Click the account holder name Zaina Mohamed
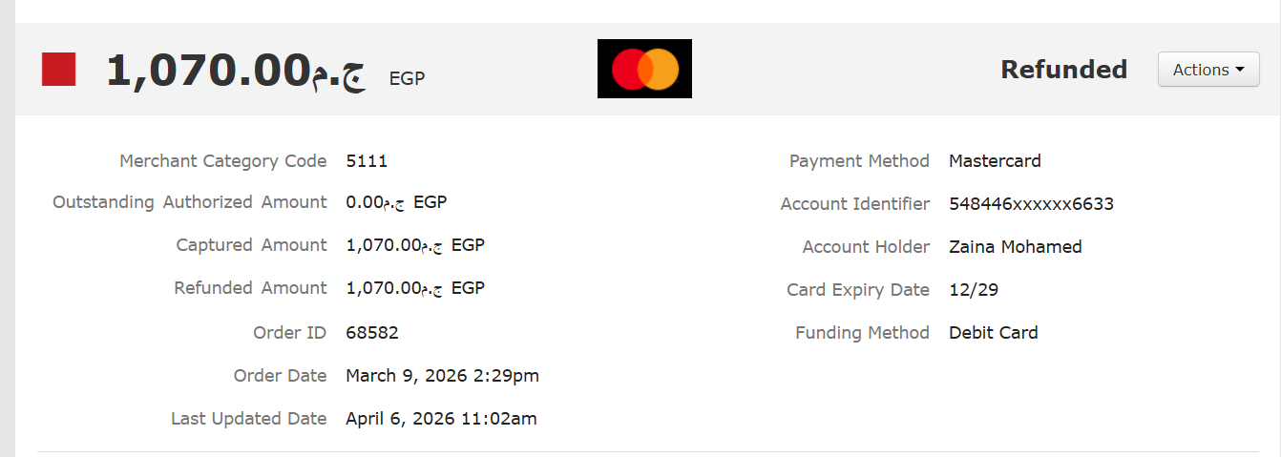Screen dimensions: 1281x457 [1015, 247]
